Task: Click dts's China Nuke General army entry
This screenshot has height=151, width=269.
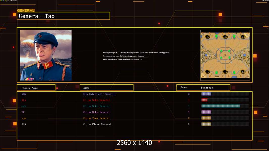Action: pyautogui.click(x=96, y=100)
